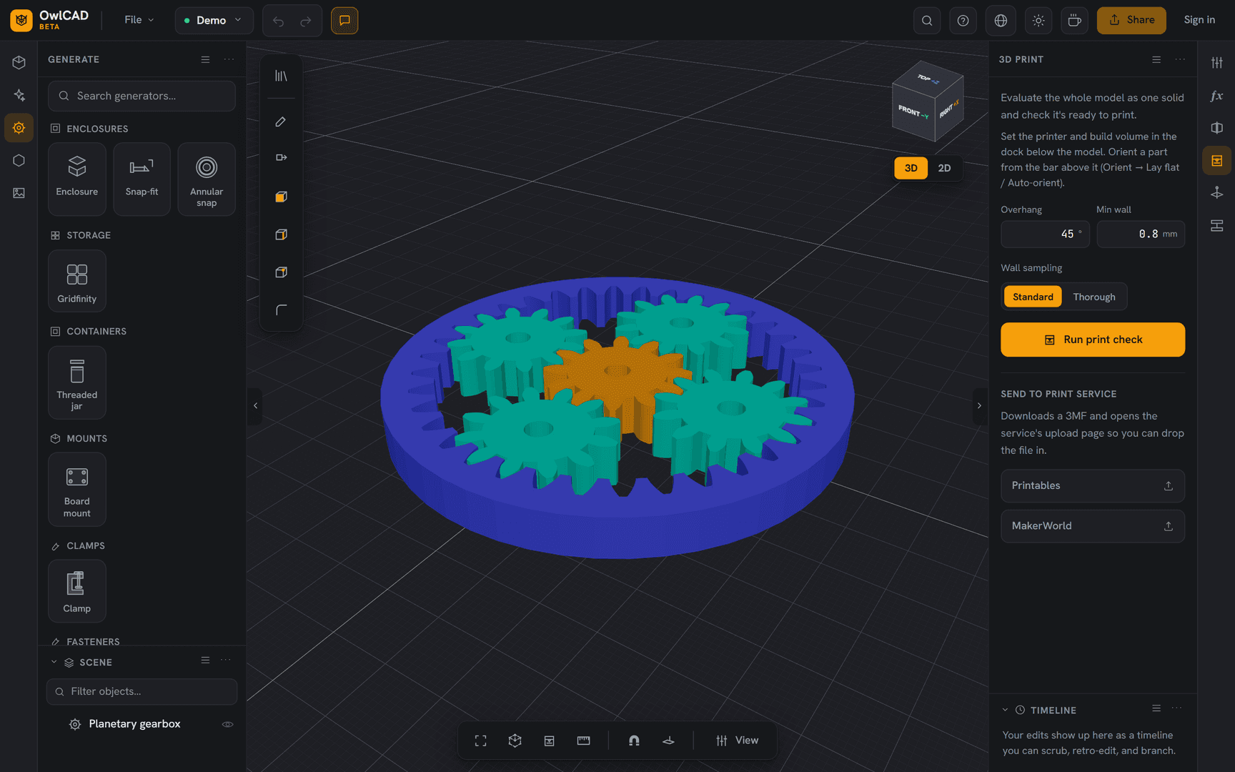The image size is (1235, 772).
Task: Collapse the left panel arrow
Action: coord(255,406)
